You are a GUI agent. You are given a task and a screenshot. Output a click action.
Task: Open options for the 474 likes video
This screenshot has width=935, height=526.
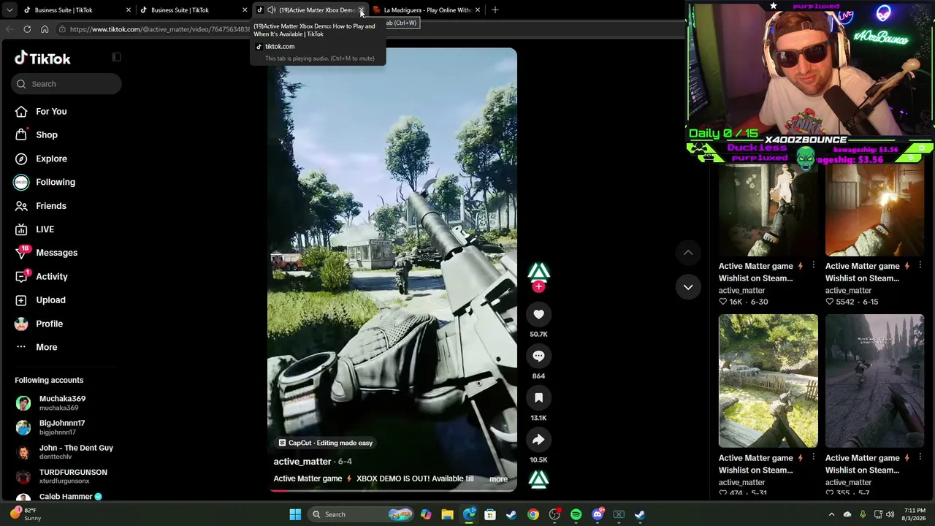point(813,457)
